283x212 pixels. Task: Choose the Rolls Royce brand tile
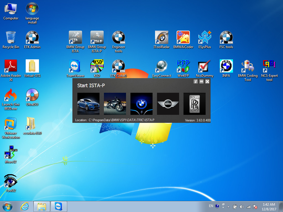(195, 104)
